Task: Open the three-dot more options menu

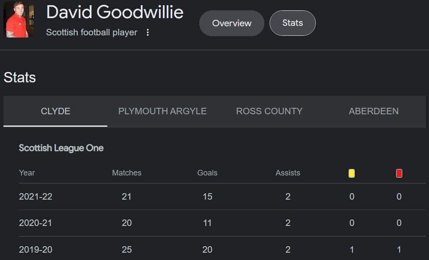Action: pos(147,32)
